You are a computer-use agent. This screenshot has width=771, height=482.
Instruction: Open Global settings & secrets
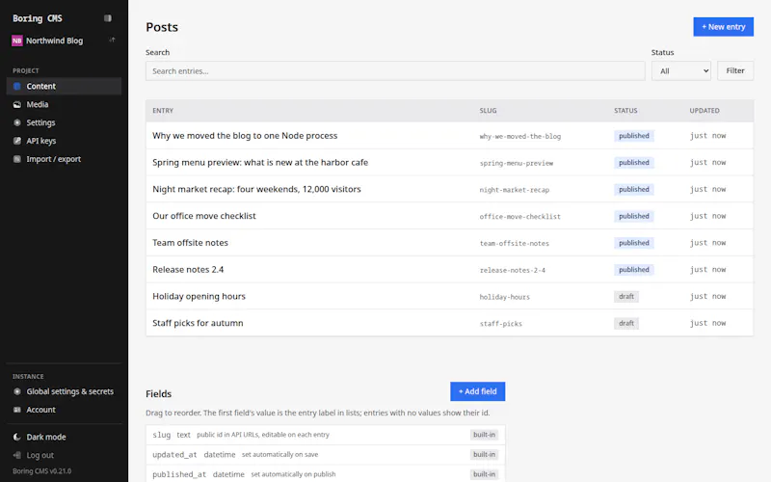pos(64,391)
